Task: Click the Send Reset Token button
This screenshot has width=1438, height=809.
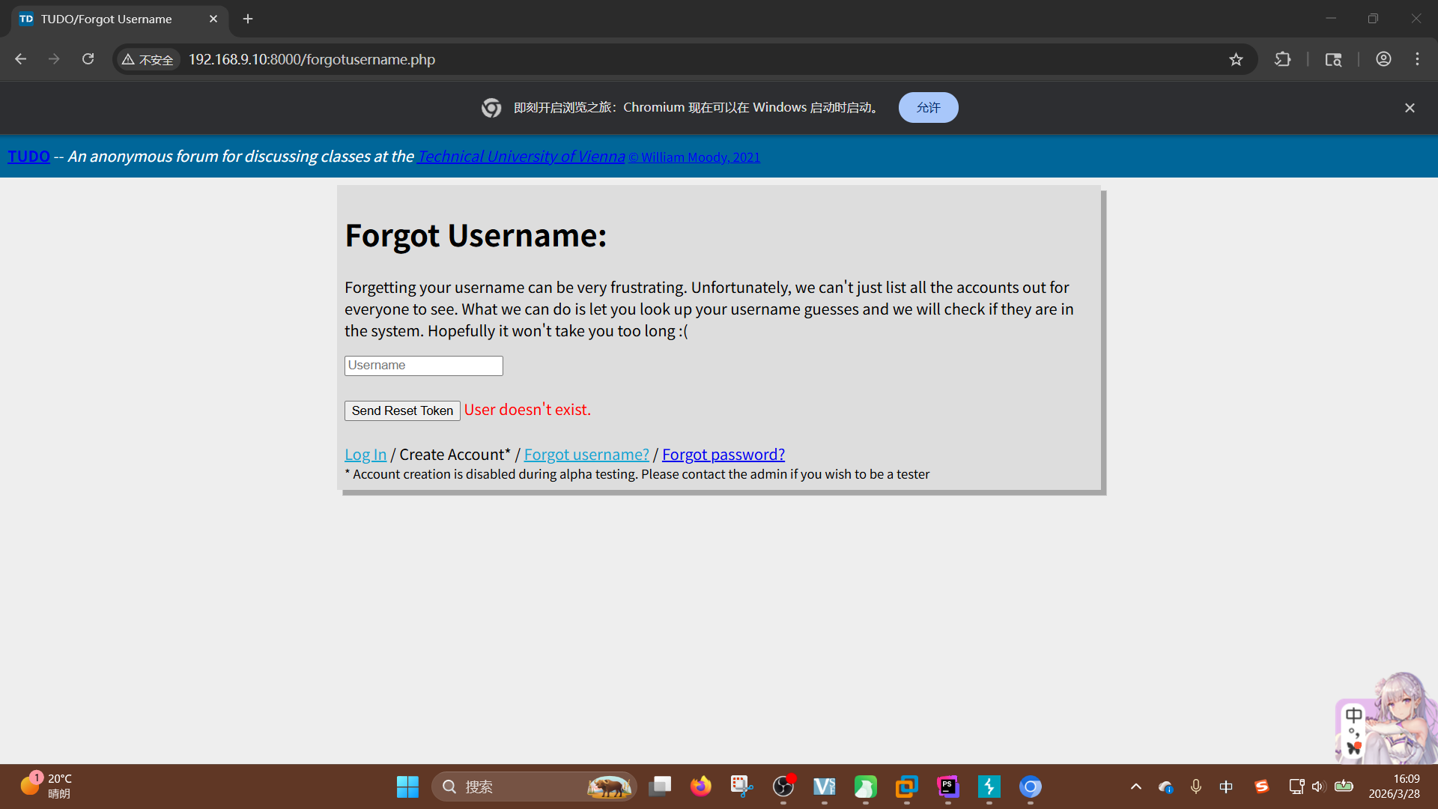Action: 402,410
